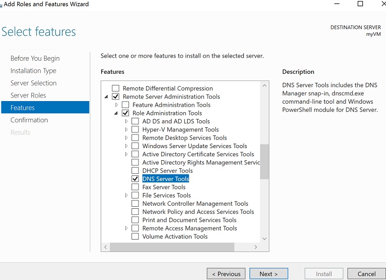Expand File Services Tools node
Screen dimensions: 386x280
click(x=126, y=196)
